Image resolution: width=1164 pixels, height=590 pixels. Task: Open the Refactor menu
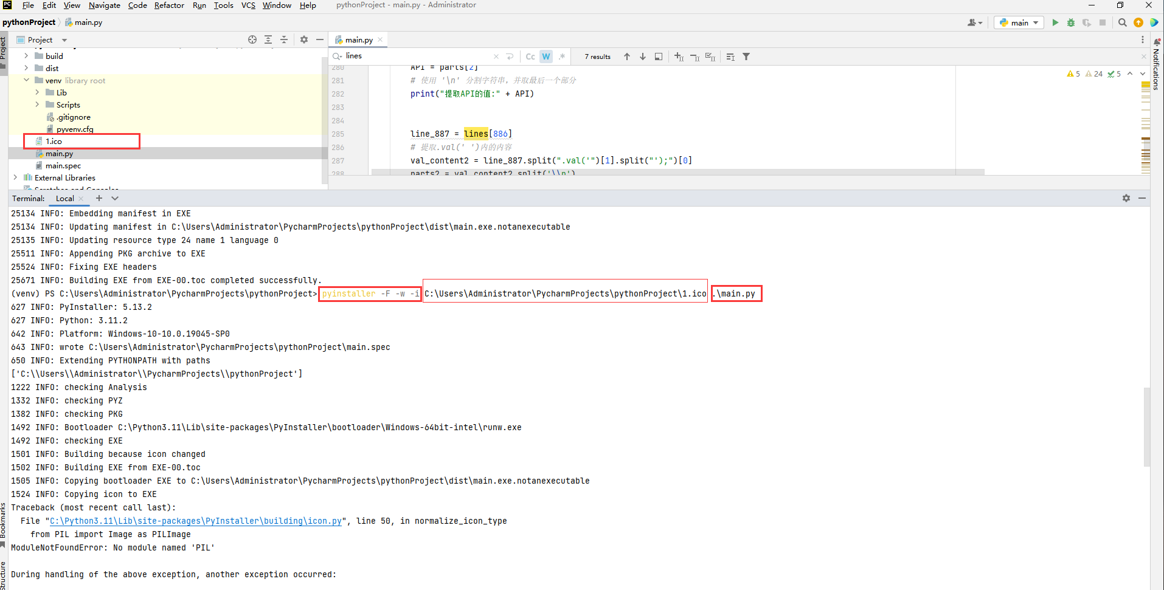pyautogui.click(x=169, y=5)
